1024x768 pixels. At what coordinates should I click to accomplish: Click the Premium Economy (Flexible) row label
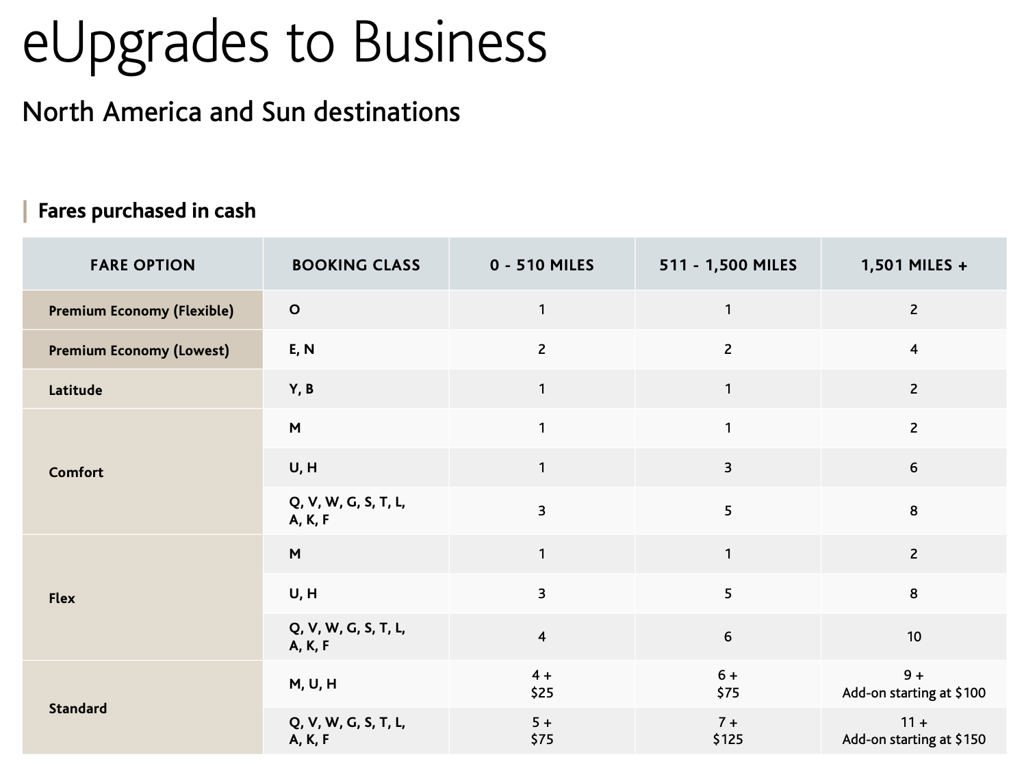pos(141,311)
